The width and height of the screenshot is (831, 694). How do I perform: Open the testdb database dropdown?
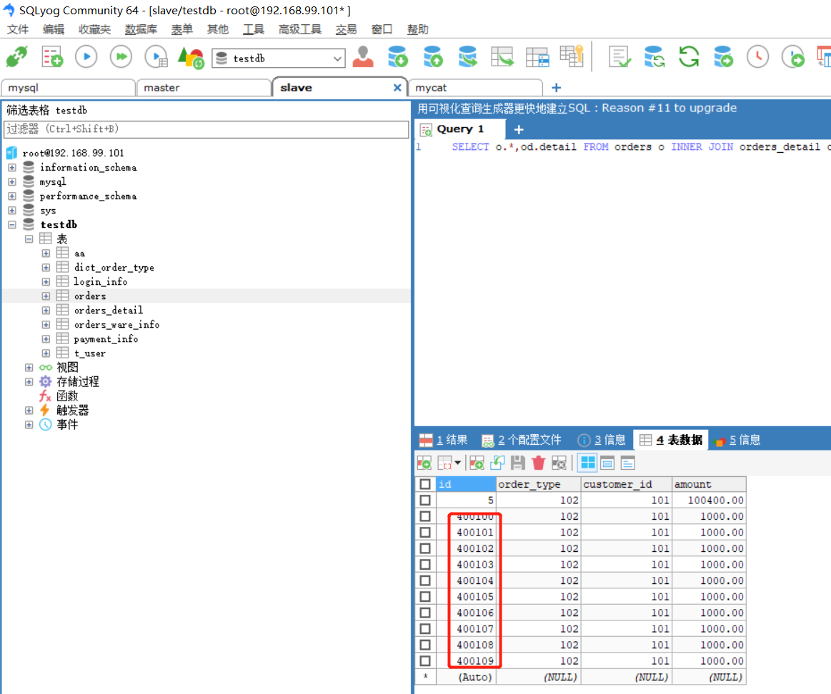tap(337, 59)
